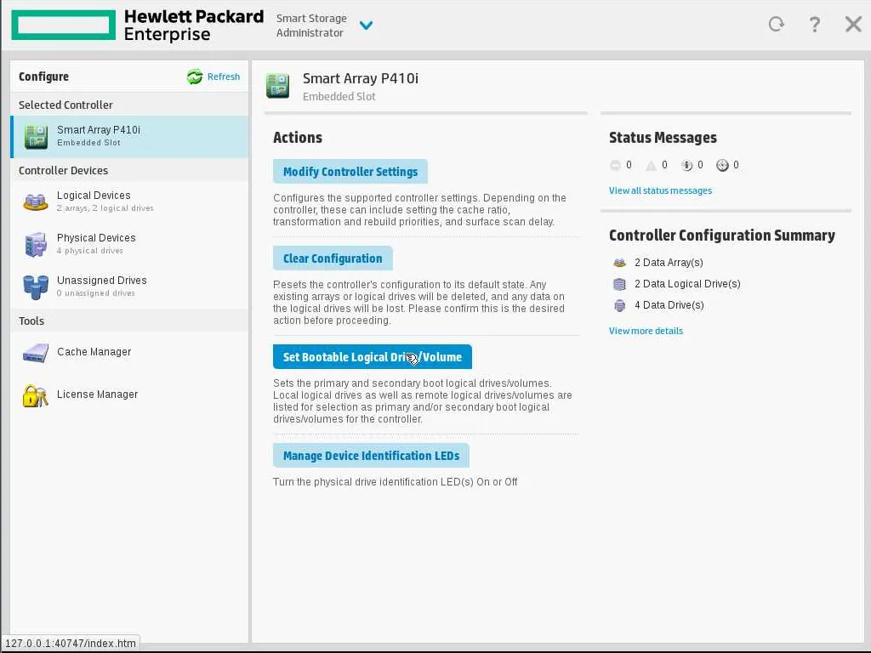Open Physical Devices in the sidebar
The height and width of the screenshot is (653, 871).
coord(129,244)
